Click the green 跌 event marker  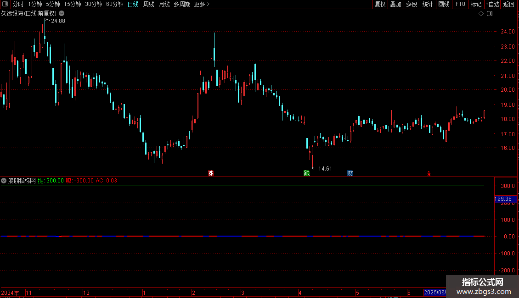pos(306,173)
